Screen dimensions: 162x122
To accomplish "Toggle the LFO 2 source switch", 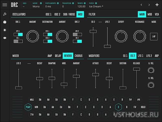I will 77,34.
